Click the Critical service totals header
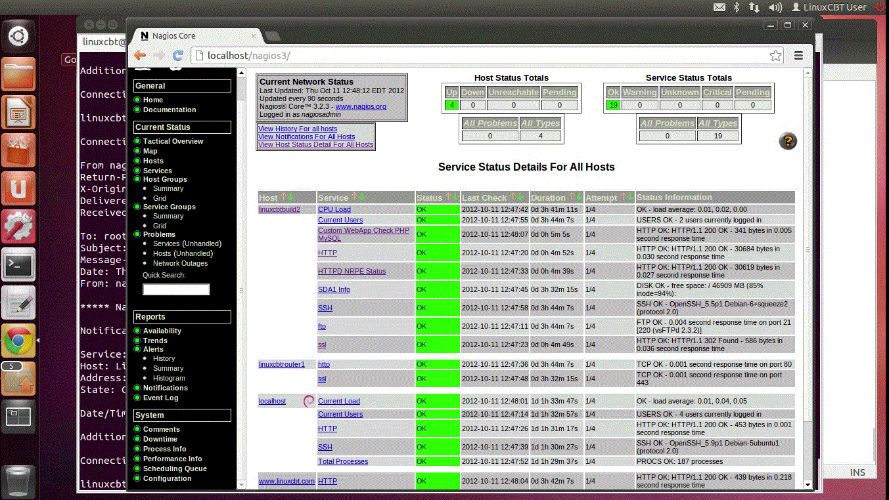The image size is (889, 500). [717, 93]
